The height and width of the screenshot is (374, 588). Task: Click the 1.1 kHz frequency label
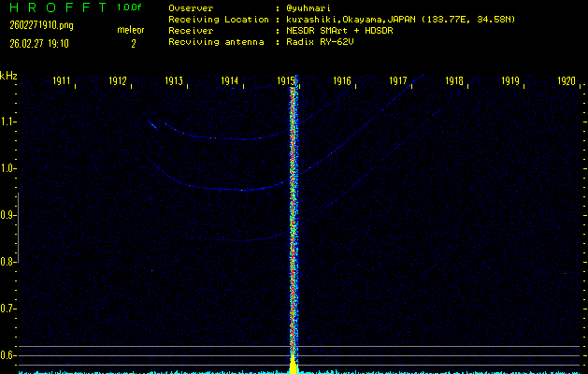pyautogui.click(x=8, y=122)
